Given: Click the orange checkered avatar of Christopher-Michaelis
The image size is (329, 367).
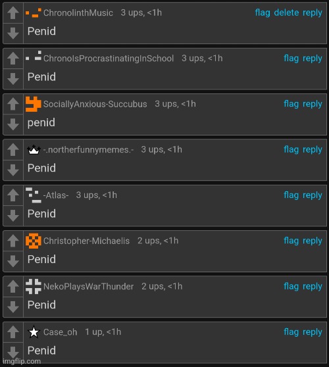Looking at the screenshot, I should click(x=34, y=241).
